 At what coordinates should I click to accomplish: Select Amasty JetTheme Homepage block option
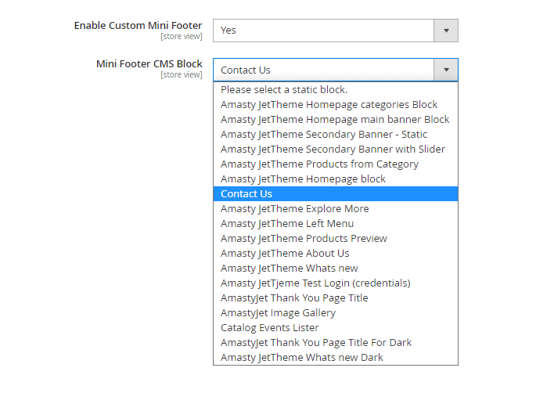pyautogui.click(x=303, y=179)
